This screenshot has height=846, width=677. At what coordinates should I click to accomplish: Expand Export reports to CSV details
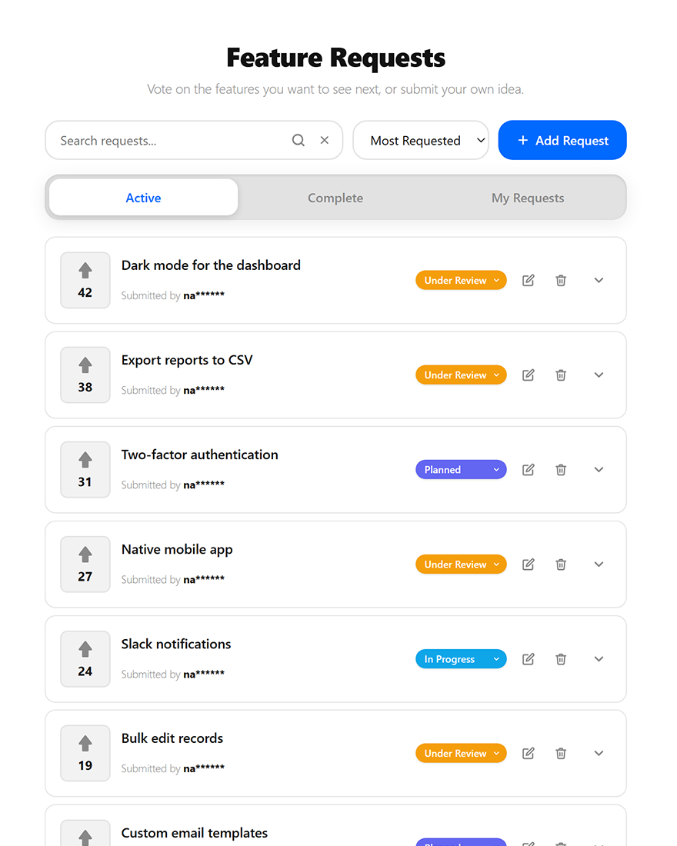click(599, 375)
